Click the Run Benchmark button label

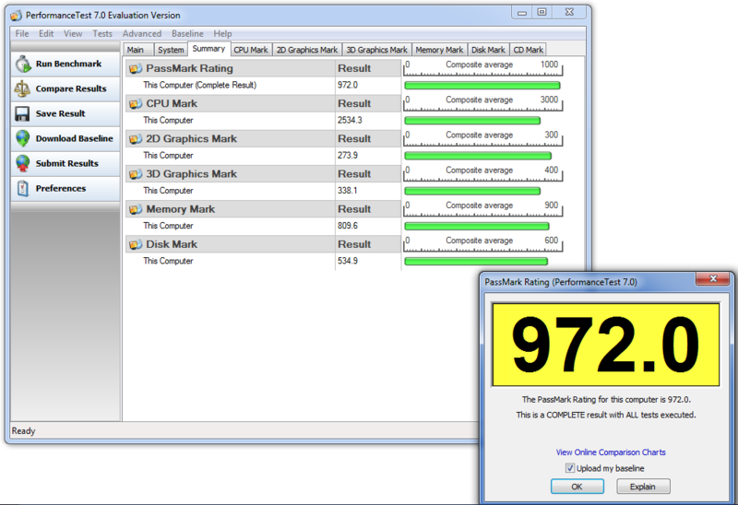click(x=68, y=64)
